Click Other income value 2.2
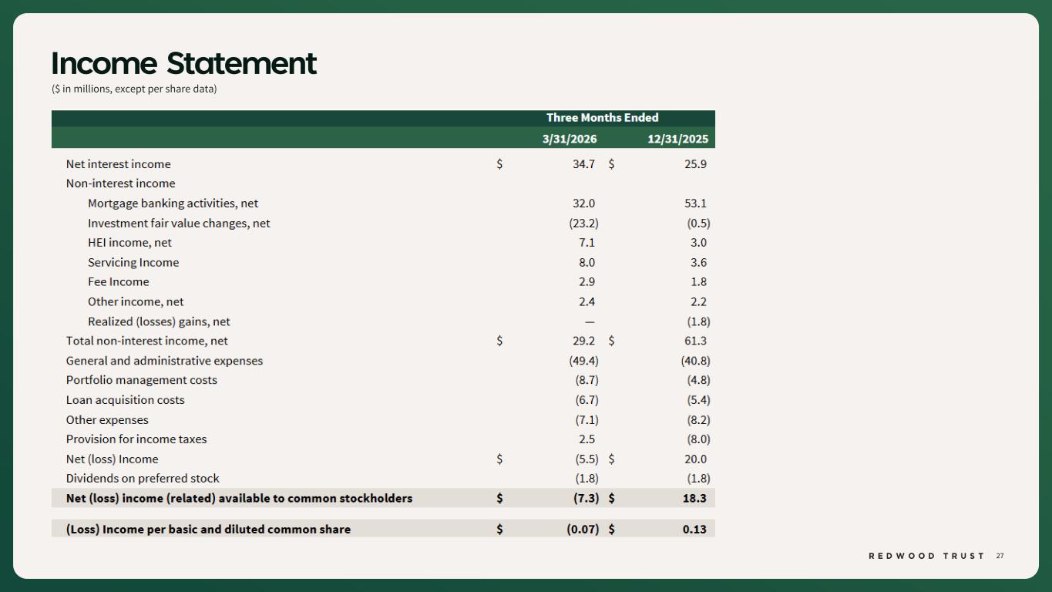Viewport: 1052px width, 592px height. 698,302
